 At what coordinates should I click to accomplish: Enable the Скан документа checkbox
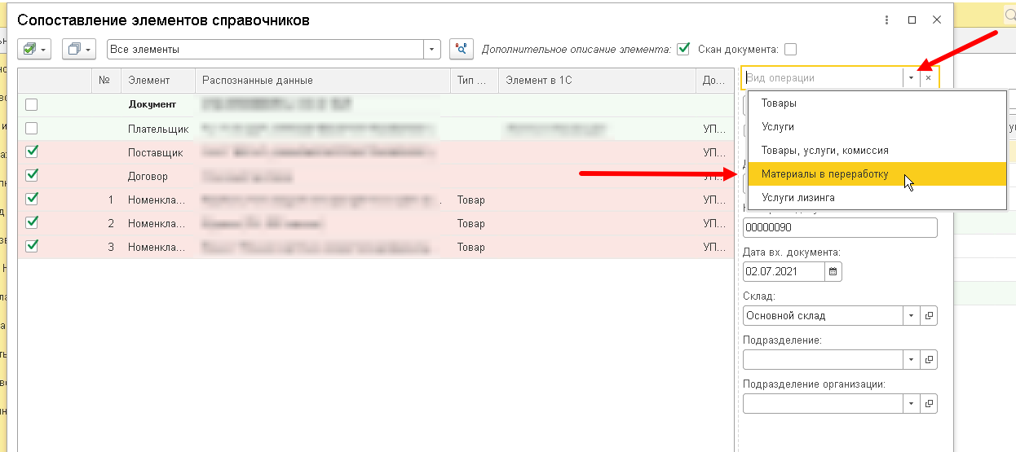click(x=790, y=49)
